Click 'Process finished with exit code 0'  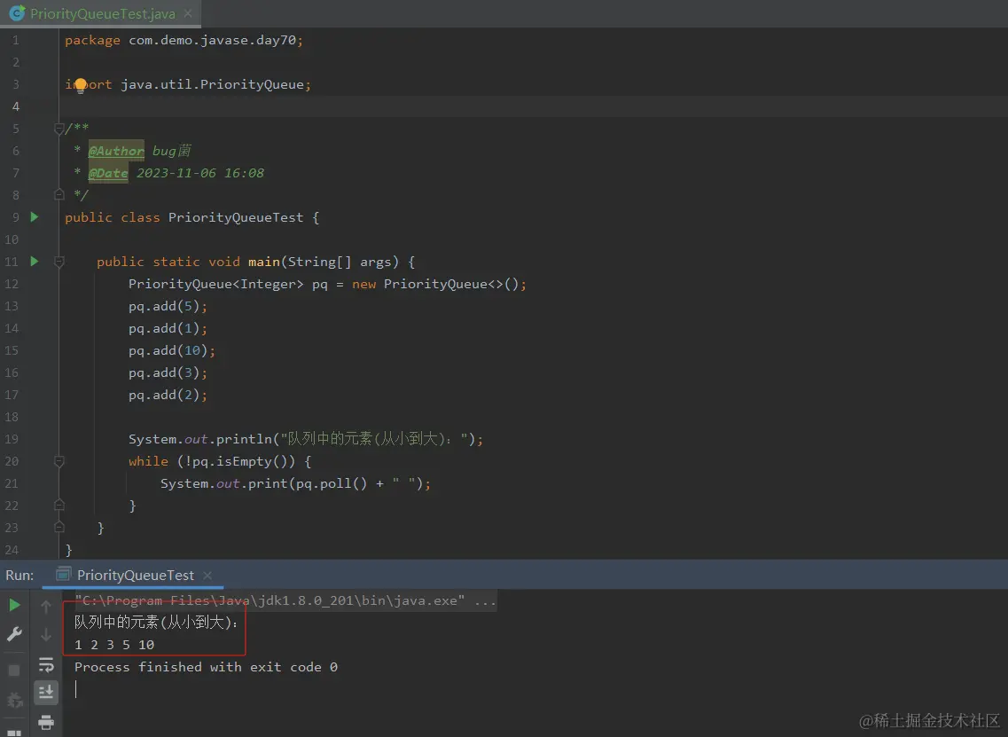206,667
